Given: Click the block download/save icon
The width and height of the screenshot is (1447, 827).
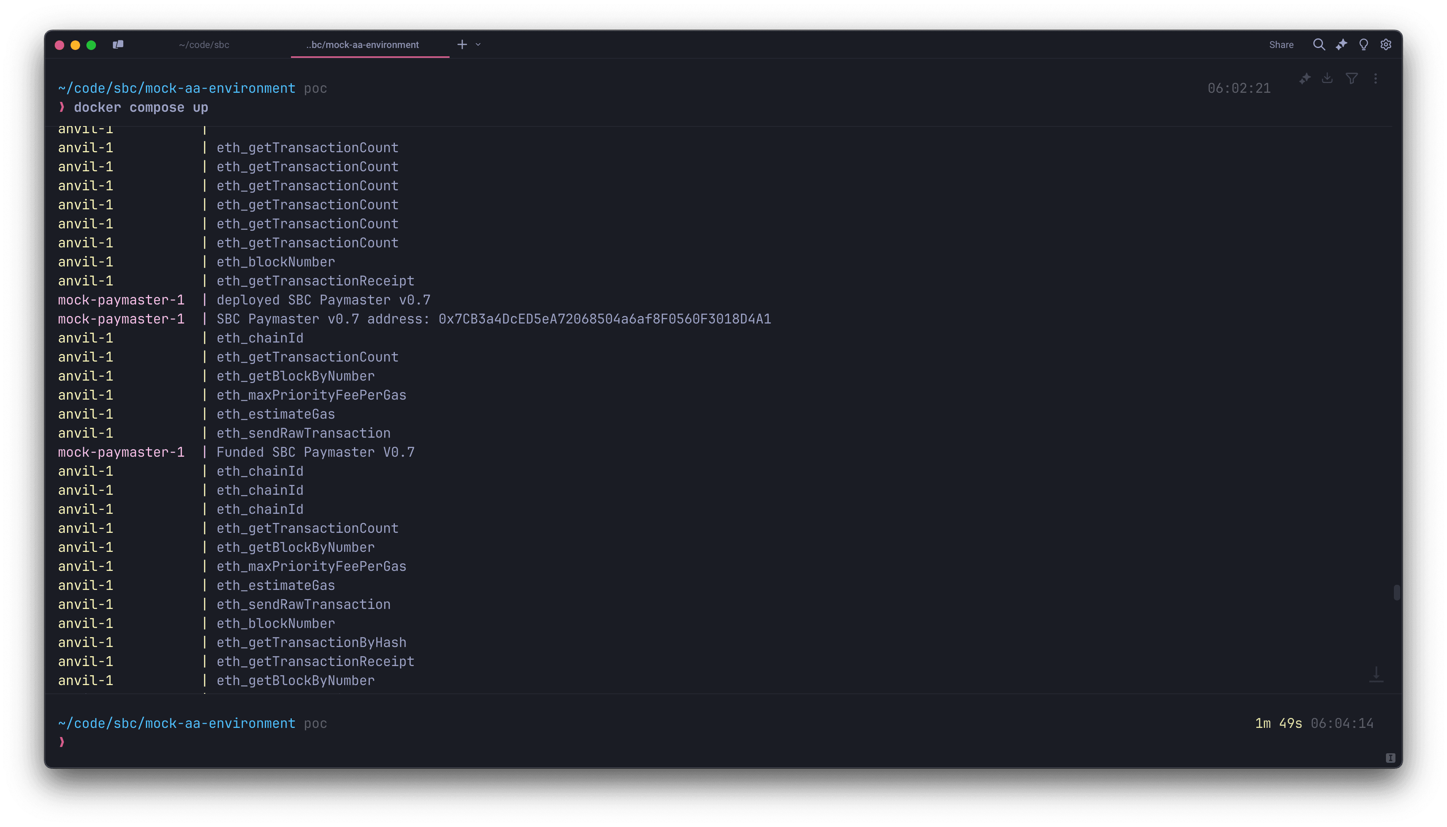Looking at the screenshot, I should [x=1327, y=78].
